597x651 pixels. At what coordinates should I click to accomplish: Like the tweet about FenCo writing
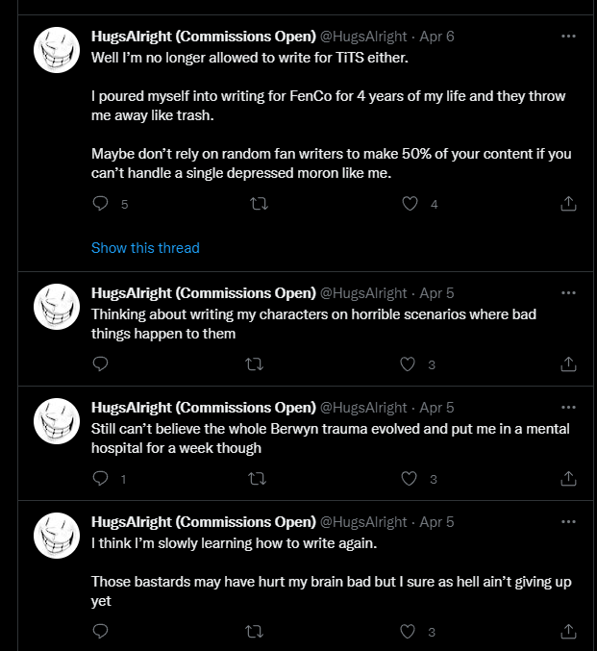(410, 204)
